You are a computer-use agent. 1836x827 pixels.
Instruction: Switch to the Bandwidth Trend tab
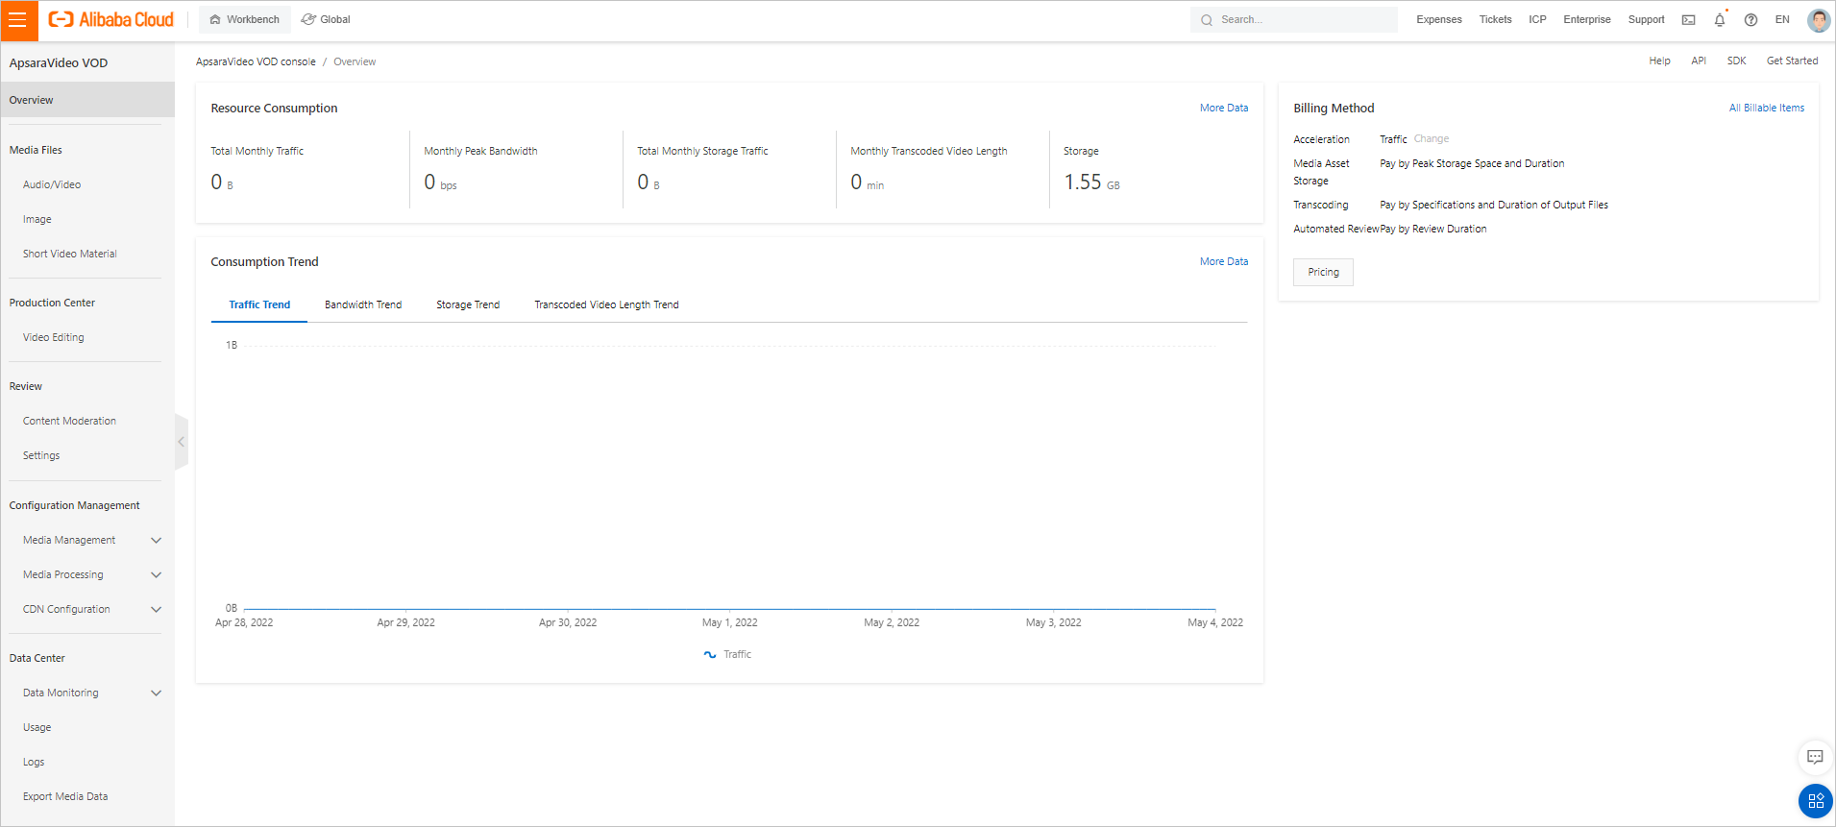[x=363, y=304]
